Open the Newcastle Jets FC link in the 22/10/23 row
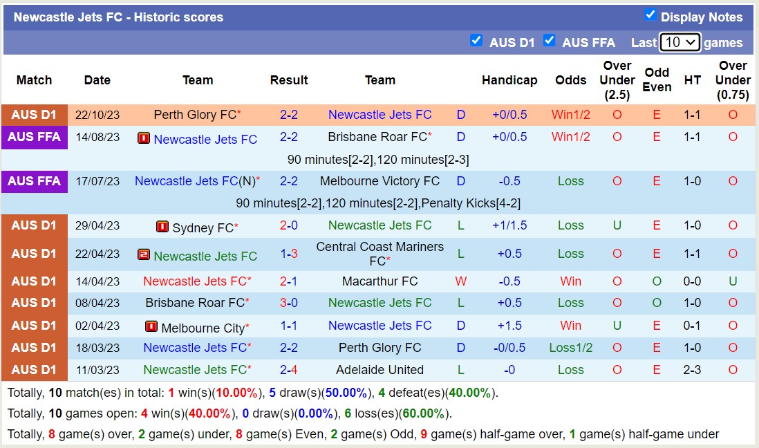This screenshot has width=759, height=448. (379, 114)
